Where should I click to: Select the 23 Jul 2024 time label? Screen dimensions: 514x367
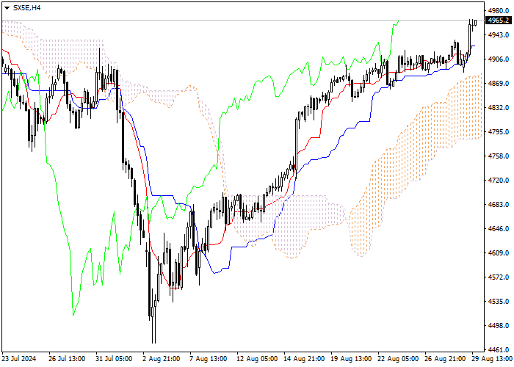coord(18,358)
